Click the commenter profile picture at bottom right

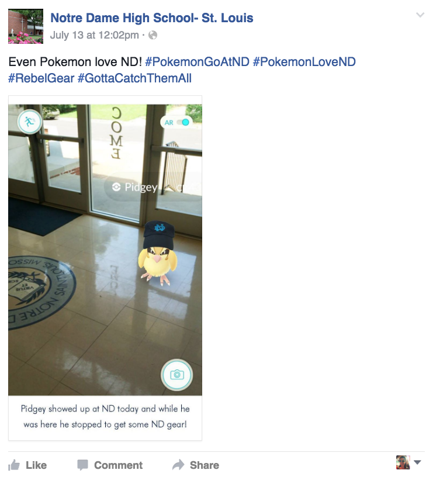click(x=403, y=462)
